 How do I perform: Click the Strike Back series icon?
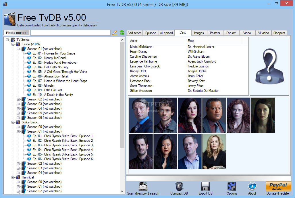18,122
